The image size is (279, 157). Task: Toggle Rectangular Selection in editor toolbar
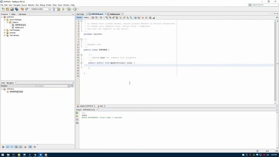(120, 17)
